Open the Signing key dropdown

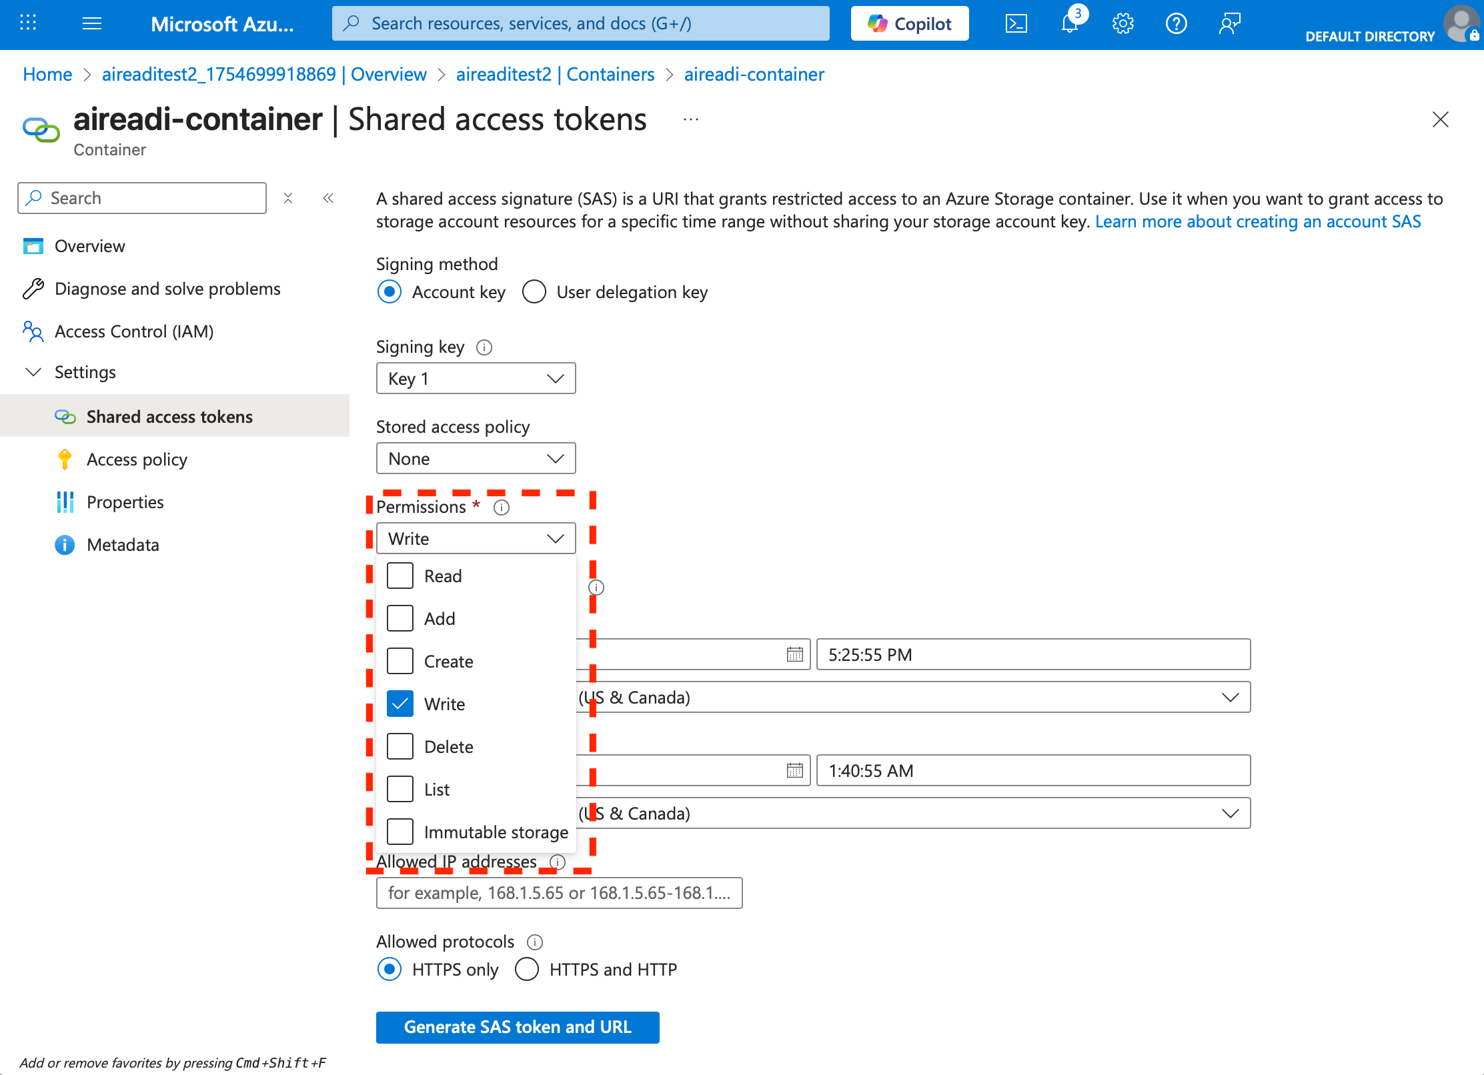point(476,379)
